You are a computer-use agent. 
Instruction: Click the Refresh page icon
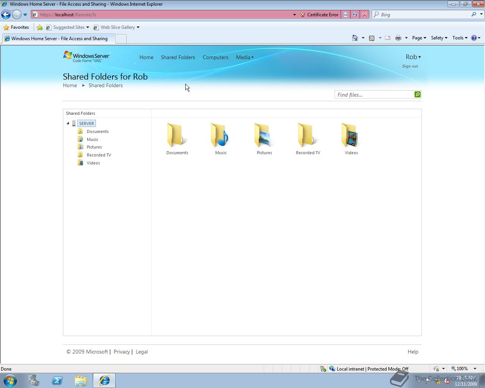pyautogui.click(x=355, y=14)
